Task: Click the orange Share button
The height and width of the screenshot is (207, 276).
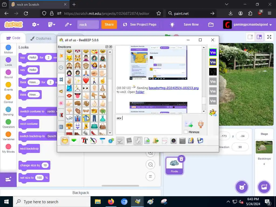Action: click(x=109, y=25)
